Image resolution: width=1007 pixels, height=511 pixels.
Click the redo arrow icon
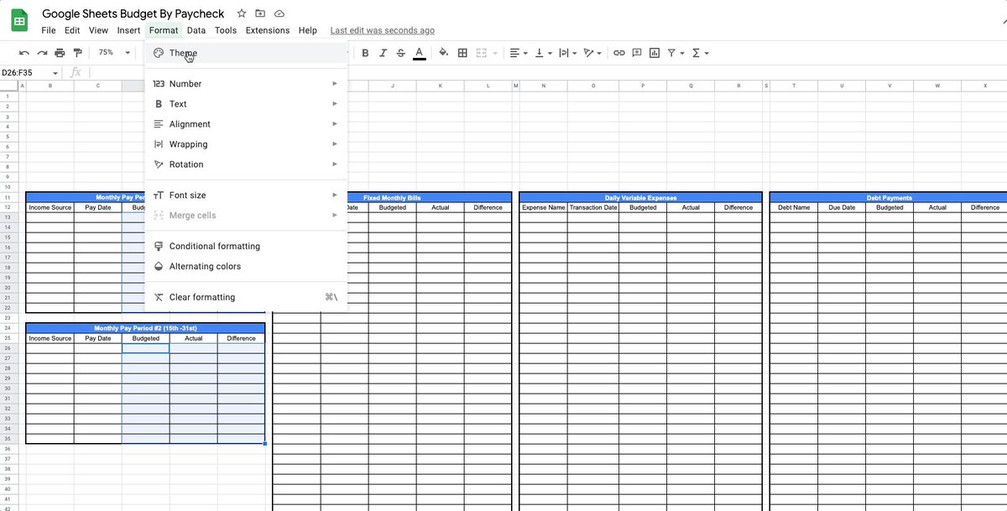(x=42, y=53)
